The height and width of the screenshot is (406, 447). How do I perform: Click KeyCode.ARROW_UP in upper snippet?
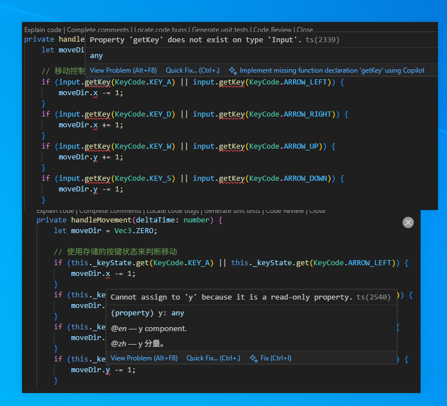pyautogui.click(x=283, y=146)
